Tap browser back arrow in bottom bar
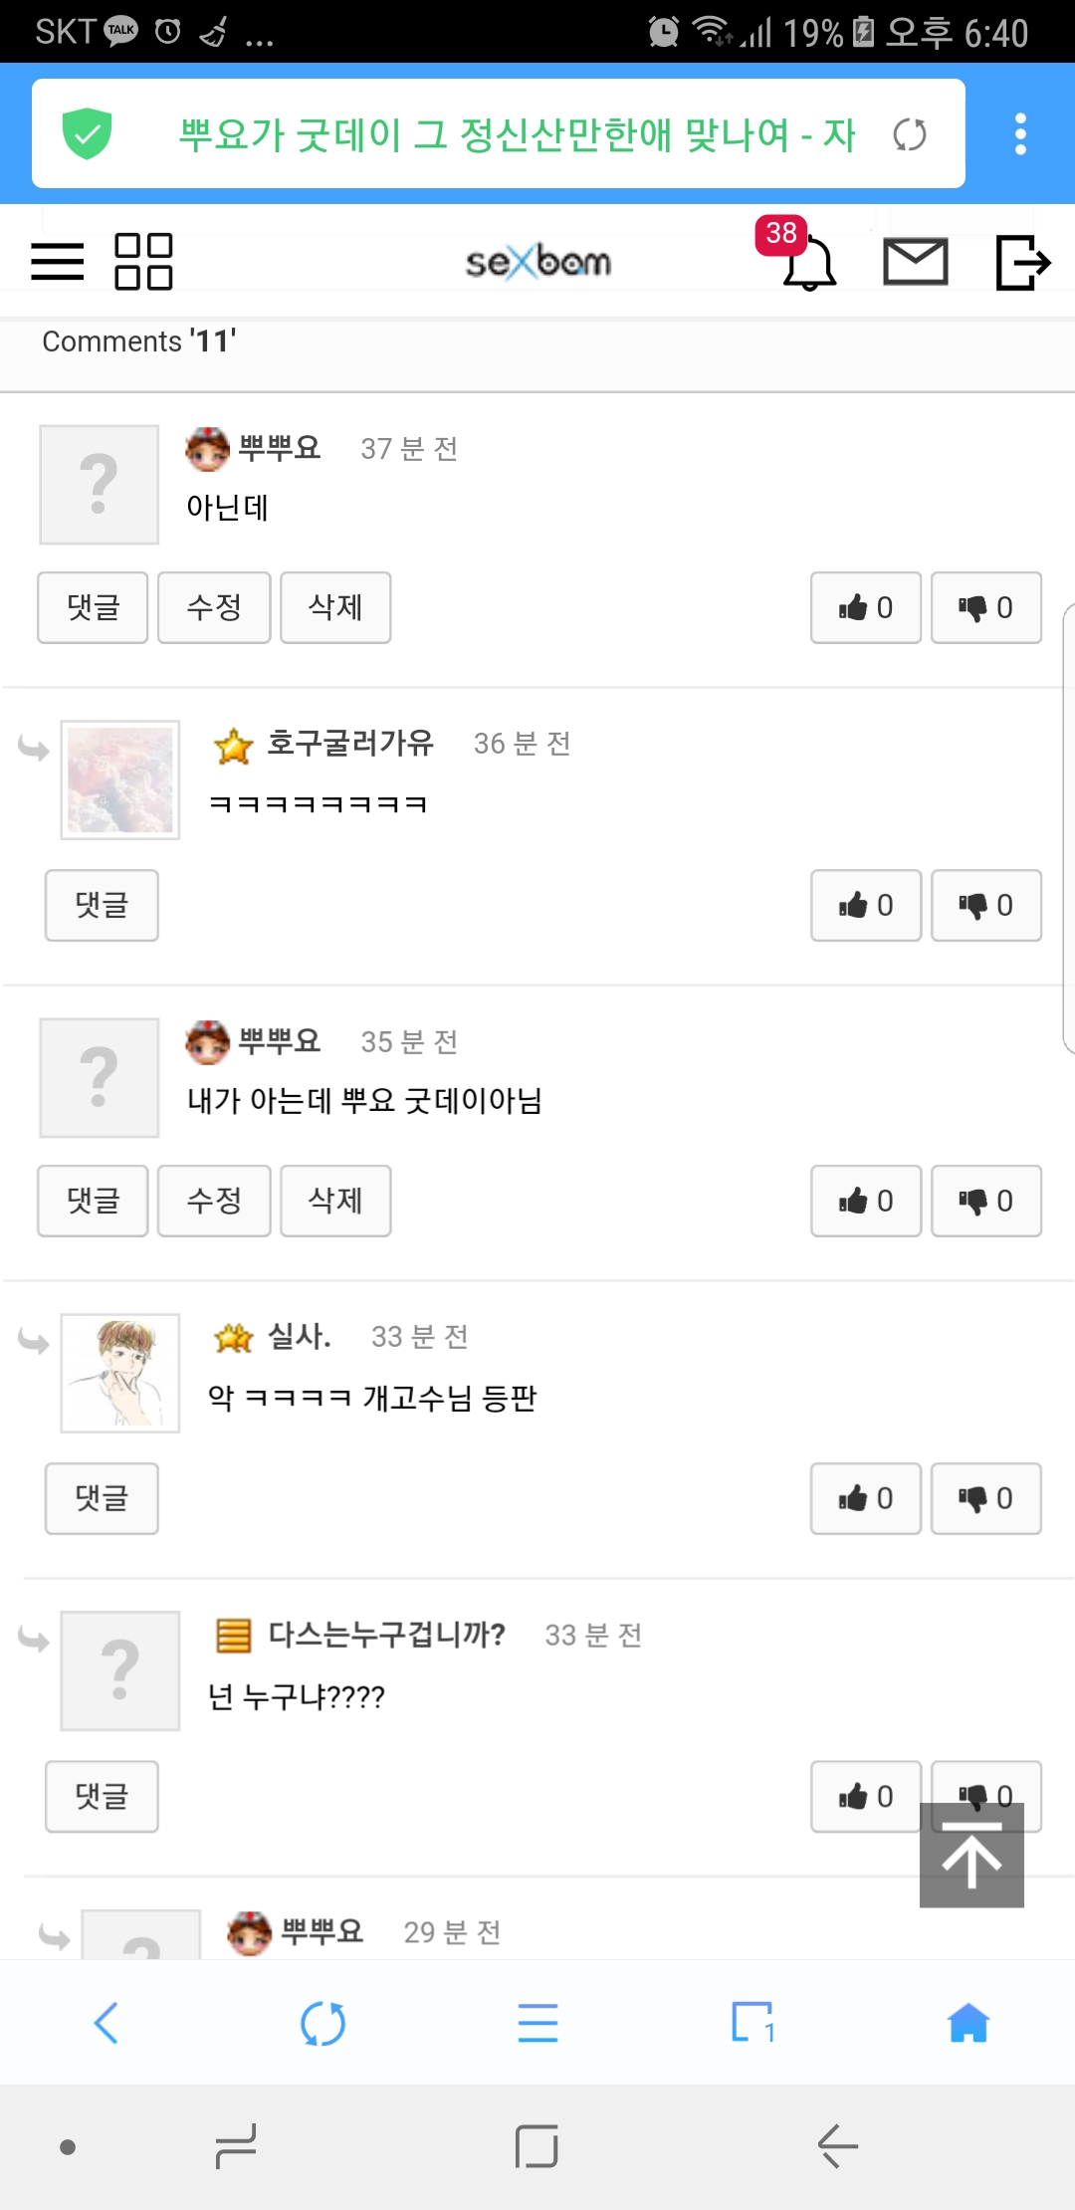This screenshot has width=1075, height=2210. [107, 2023]
